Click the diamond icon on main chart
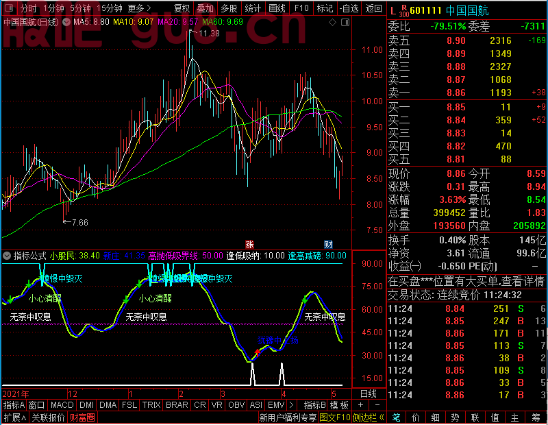The height and width of the screenshot is (425, 548). point(332,23)
